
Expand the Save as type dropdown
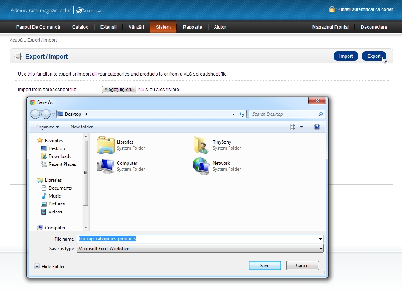click(x=320, y=249)
